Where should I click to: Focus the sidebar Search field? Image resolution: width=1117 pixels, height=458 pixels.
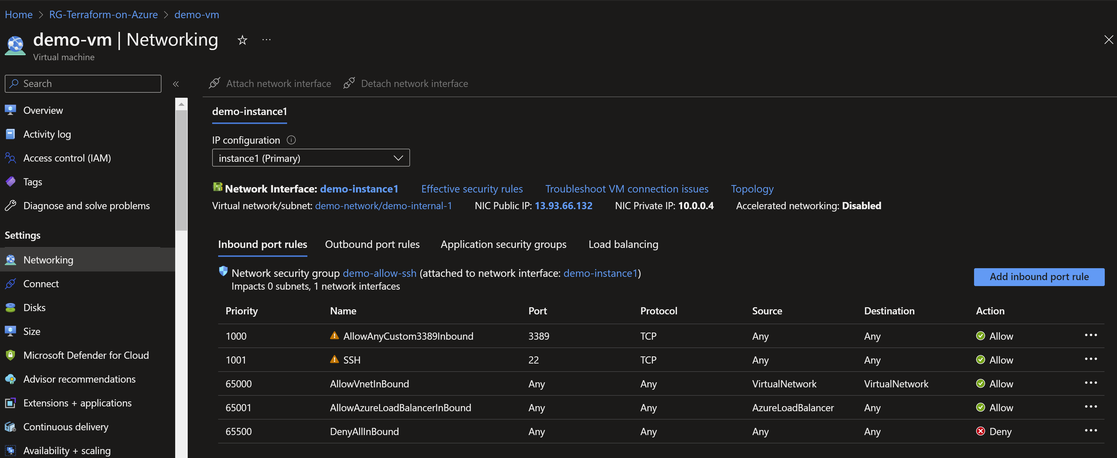(83, 83)
